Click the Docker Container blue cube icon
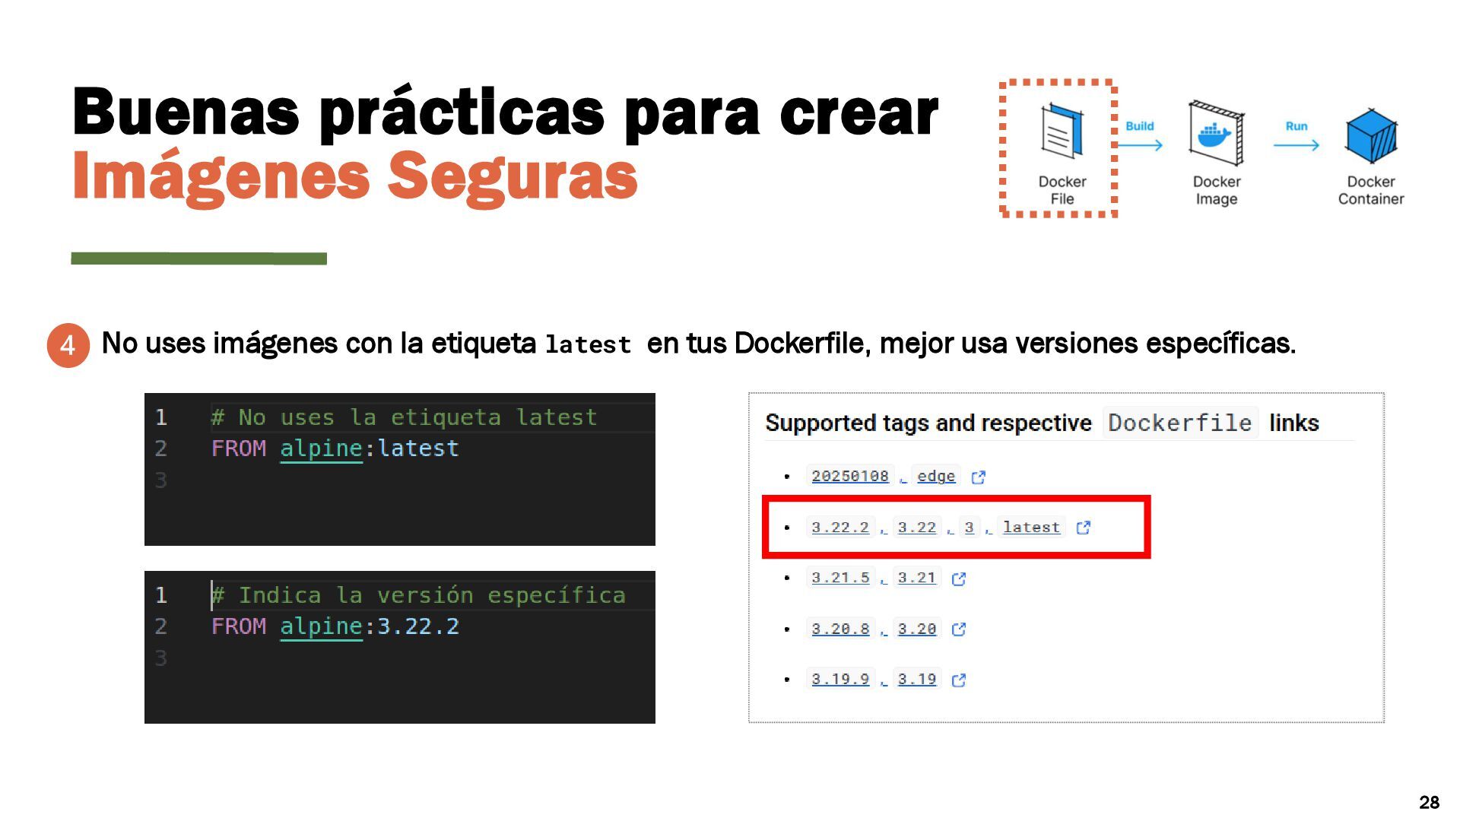1460x821 pixels. coord(1371,137)
